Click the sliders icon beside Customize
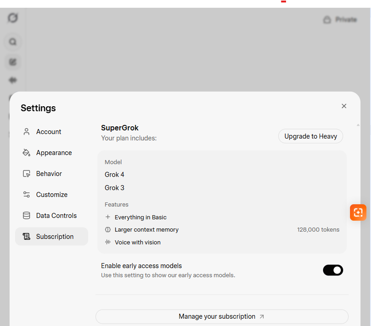 coord(26,195)
